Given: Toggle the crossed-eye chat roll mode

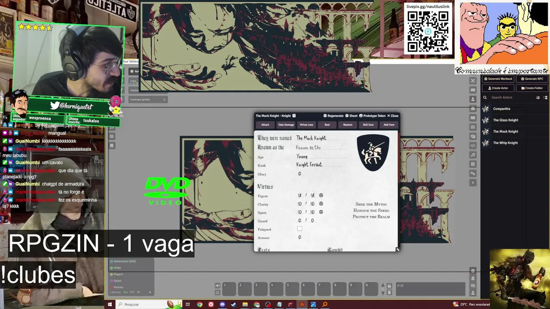Looking at the screenshot, I should (x=473, y=286).
